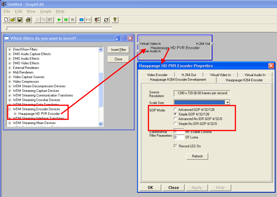Click the Insert Filters toolbar icon
This screenshot has height=197, width=277.
coord(81,20)
